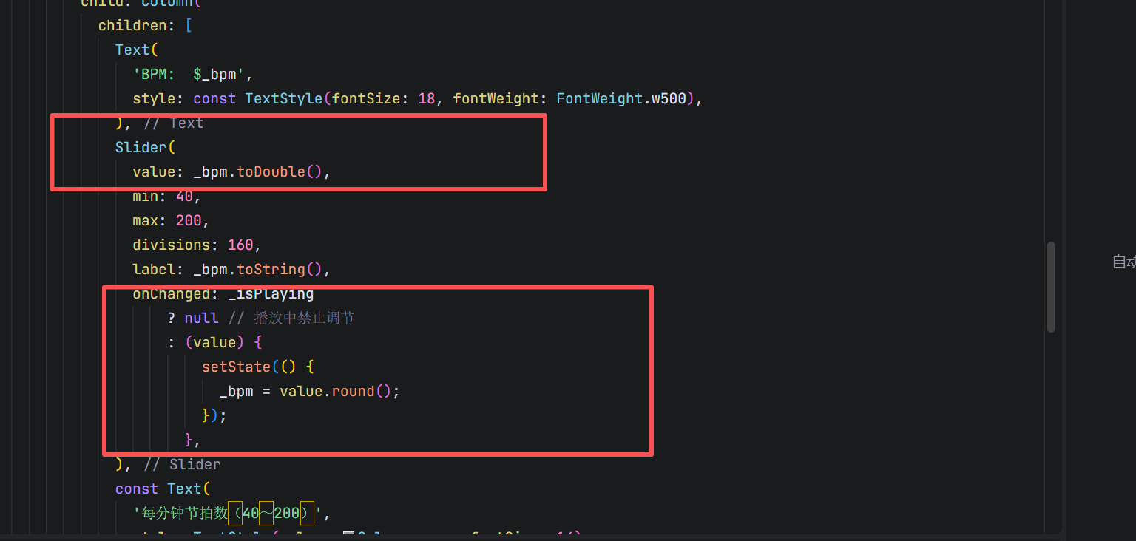
Task: Click 'fontSize: 18' in the TextStyle line
Action: [x=384, y=98]
